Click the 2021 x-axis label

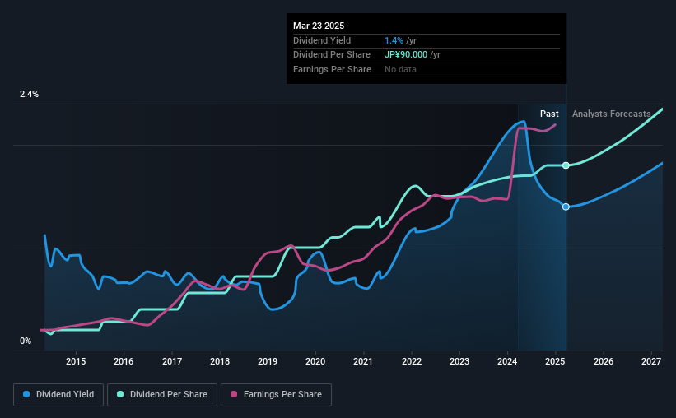coord(363,361)
